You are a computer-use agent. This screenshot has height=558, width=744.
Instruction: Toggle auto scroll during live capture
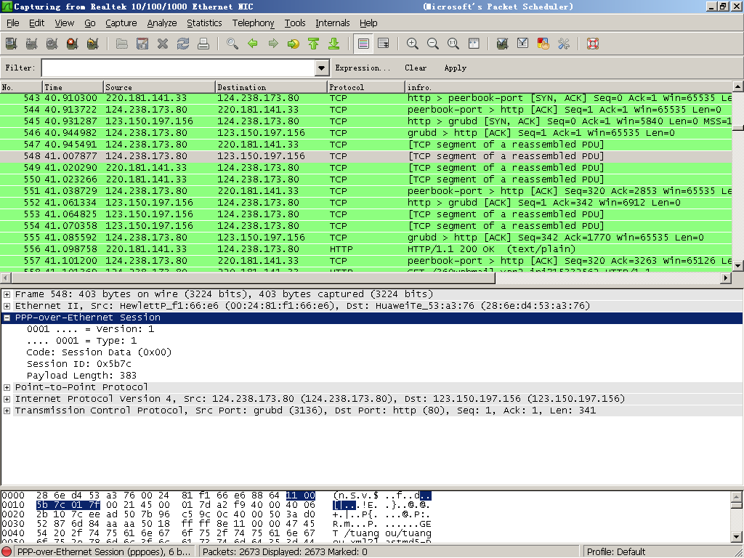384,44
